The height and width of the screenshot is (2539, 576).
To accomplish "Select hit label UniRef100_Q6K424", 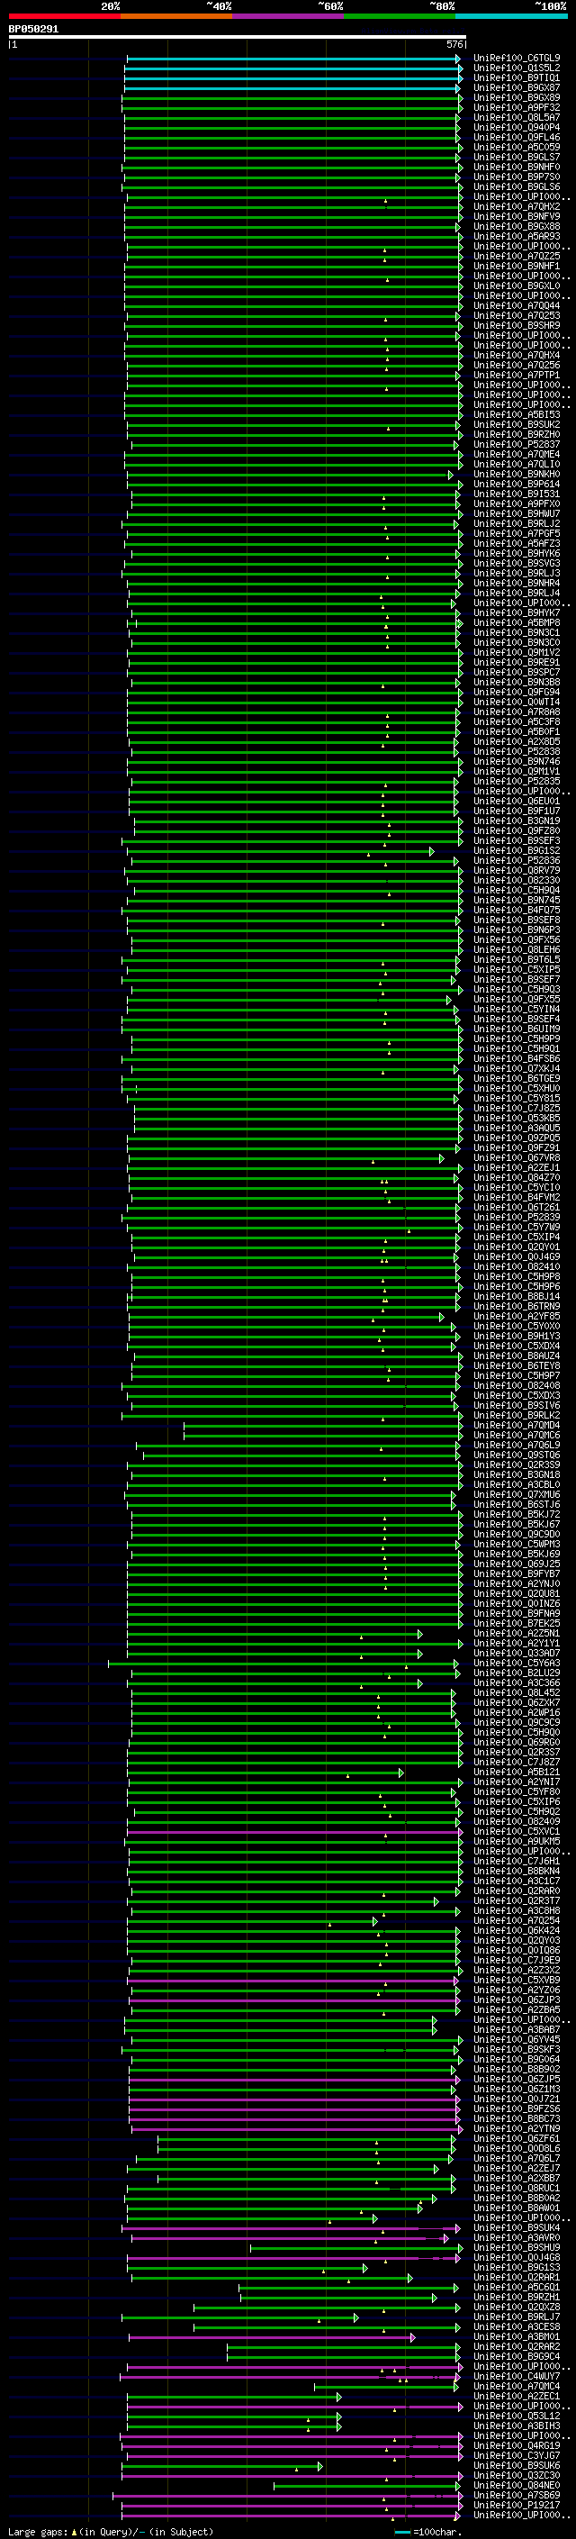I will coord(517,1930).
